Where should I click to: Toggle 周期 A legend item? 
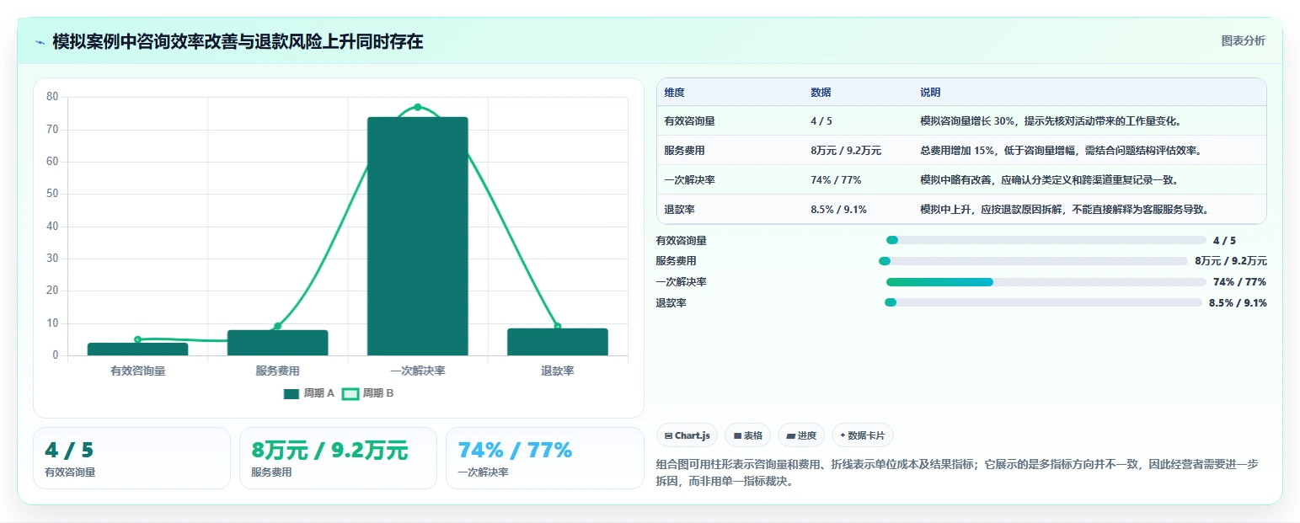pyautogui.click(x=309, y=393)
